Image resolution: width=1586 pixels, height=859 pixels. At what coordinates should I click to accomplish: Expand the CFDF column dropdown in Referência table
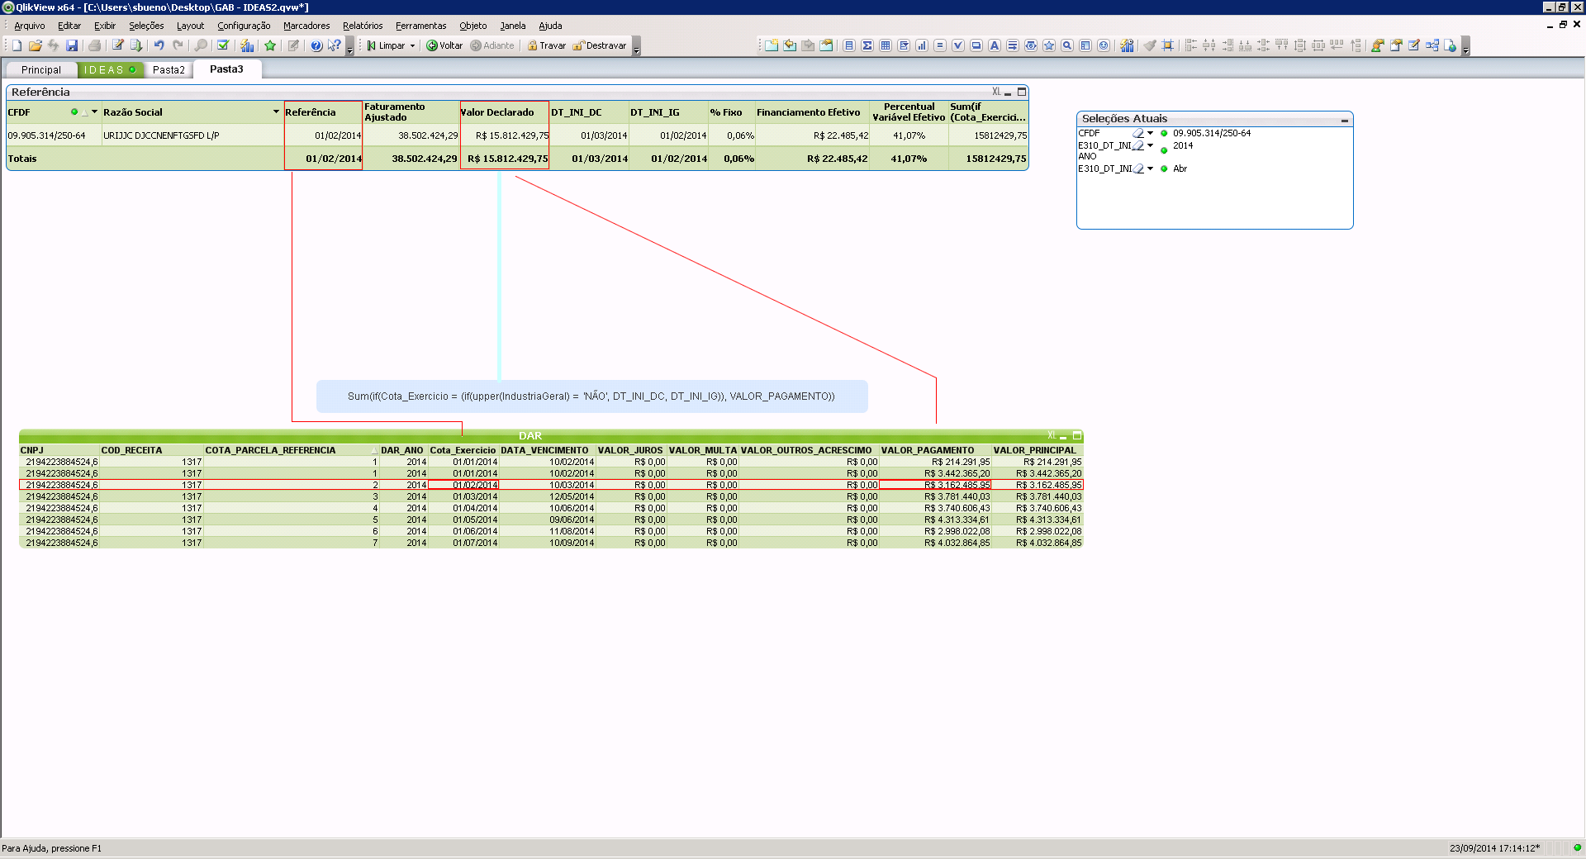94,112
